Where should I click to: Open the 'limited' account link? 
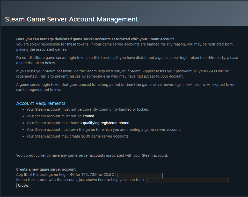89,116
